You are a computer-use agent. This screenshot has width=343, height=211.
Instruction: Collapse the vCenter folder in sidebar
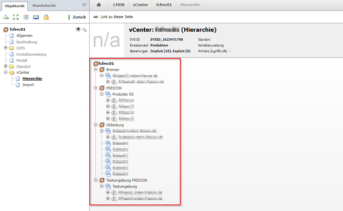pos(6,72)
